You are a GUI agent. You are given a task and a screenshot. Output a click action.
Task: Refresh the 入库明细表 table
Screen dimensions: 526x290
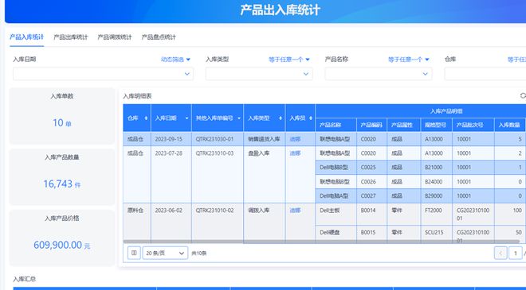523,96
